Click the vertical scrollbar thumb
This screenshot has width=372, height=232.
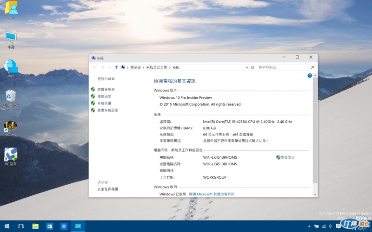tap(315, 130)
